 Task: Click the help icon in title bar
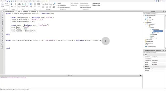coord(156,1)
